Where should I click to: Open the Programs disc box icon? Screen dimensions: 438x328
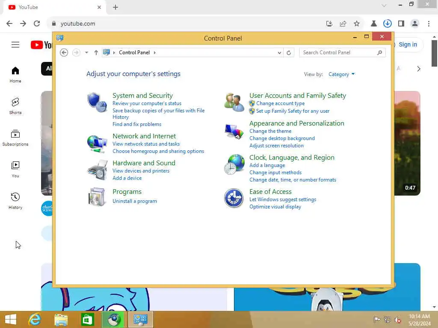(x=97, y=197)
